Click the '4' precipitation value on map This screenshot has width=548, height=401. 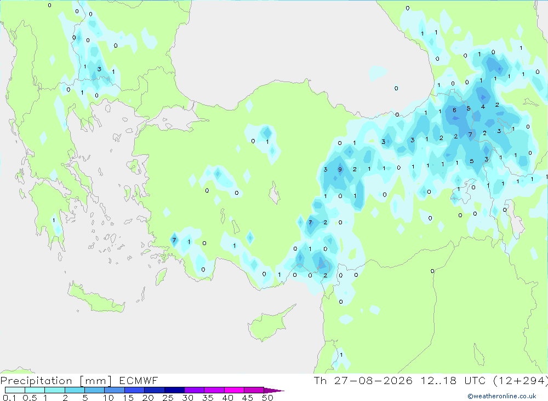tap(483, 107)
